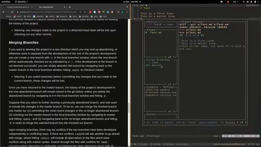Click the blue document extension icon
The width and height of the screenshot is (261, 147).
click(x=95, y=12)
